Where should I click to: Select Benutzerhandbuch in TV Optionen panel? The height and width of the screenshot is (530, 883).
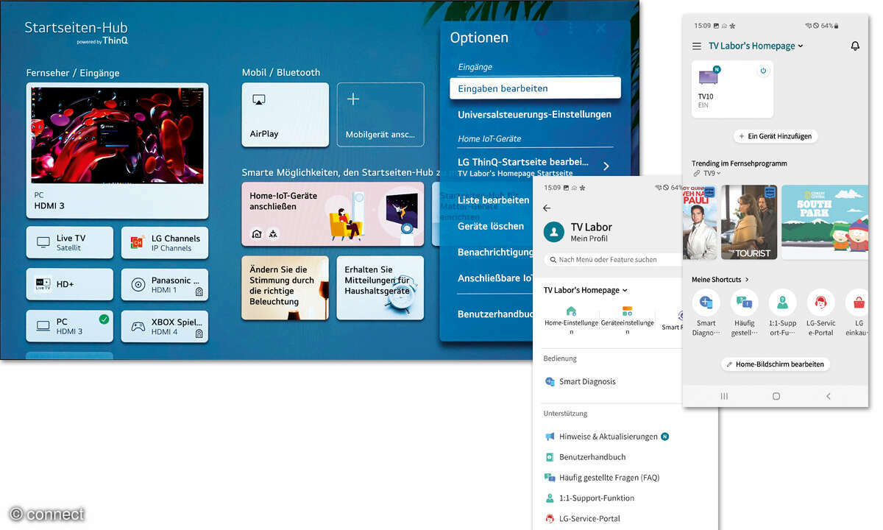coord(494,314)
